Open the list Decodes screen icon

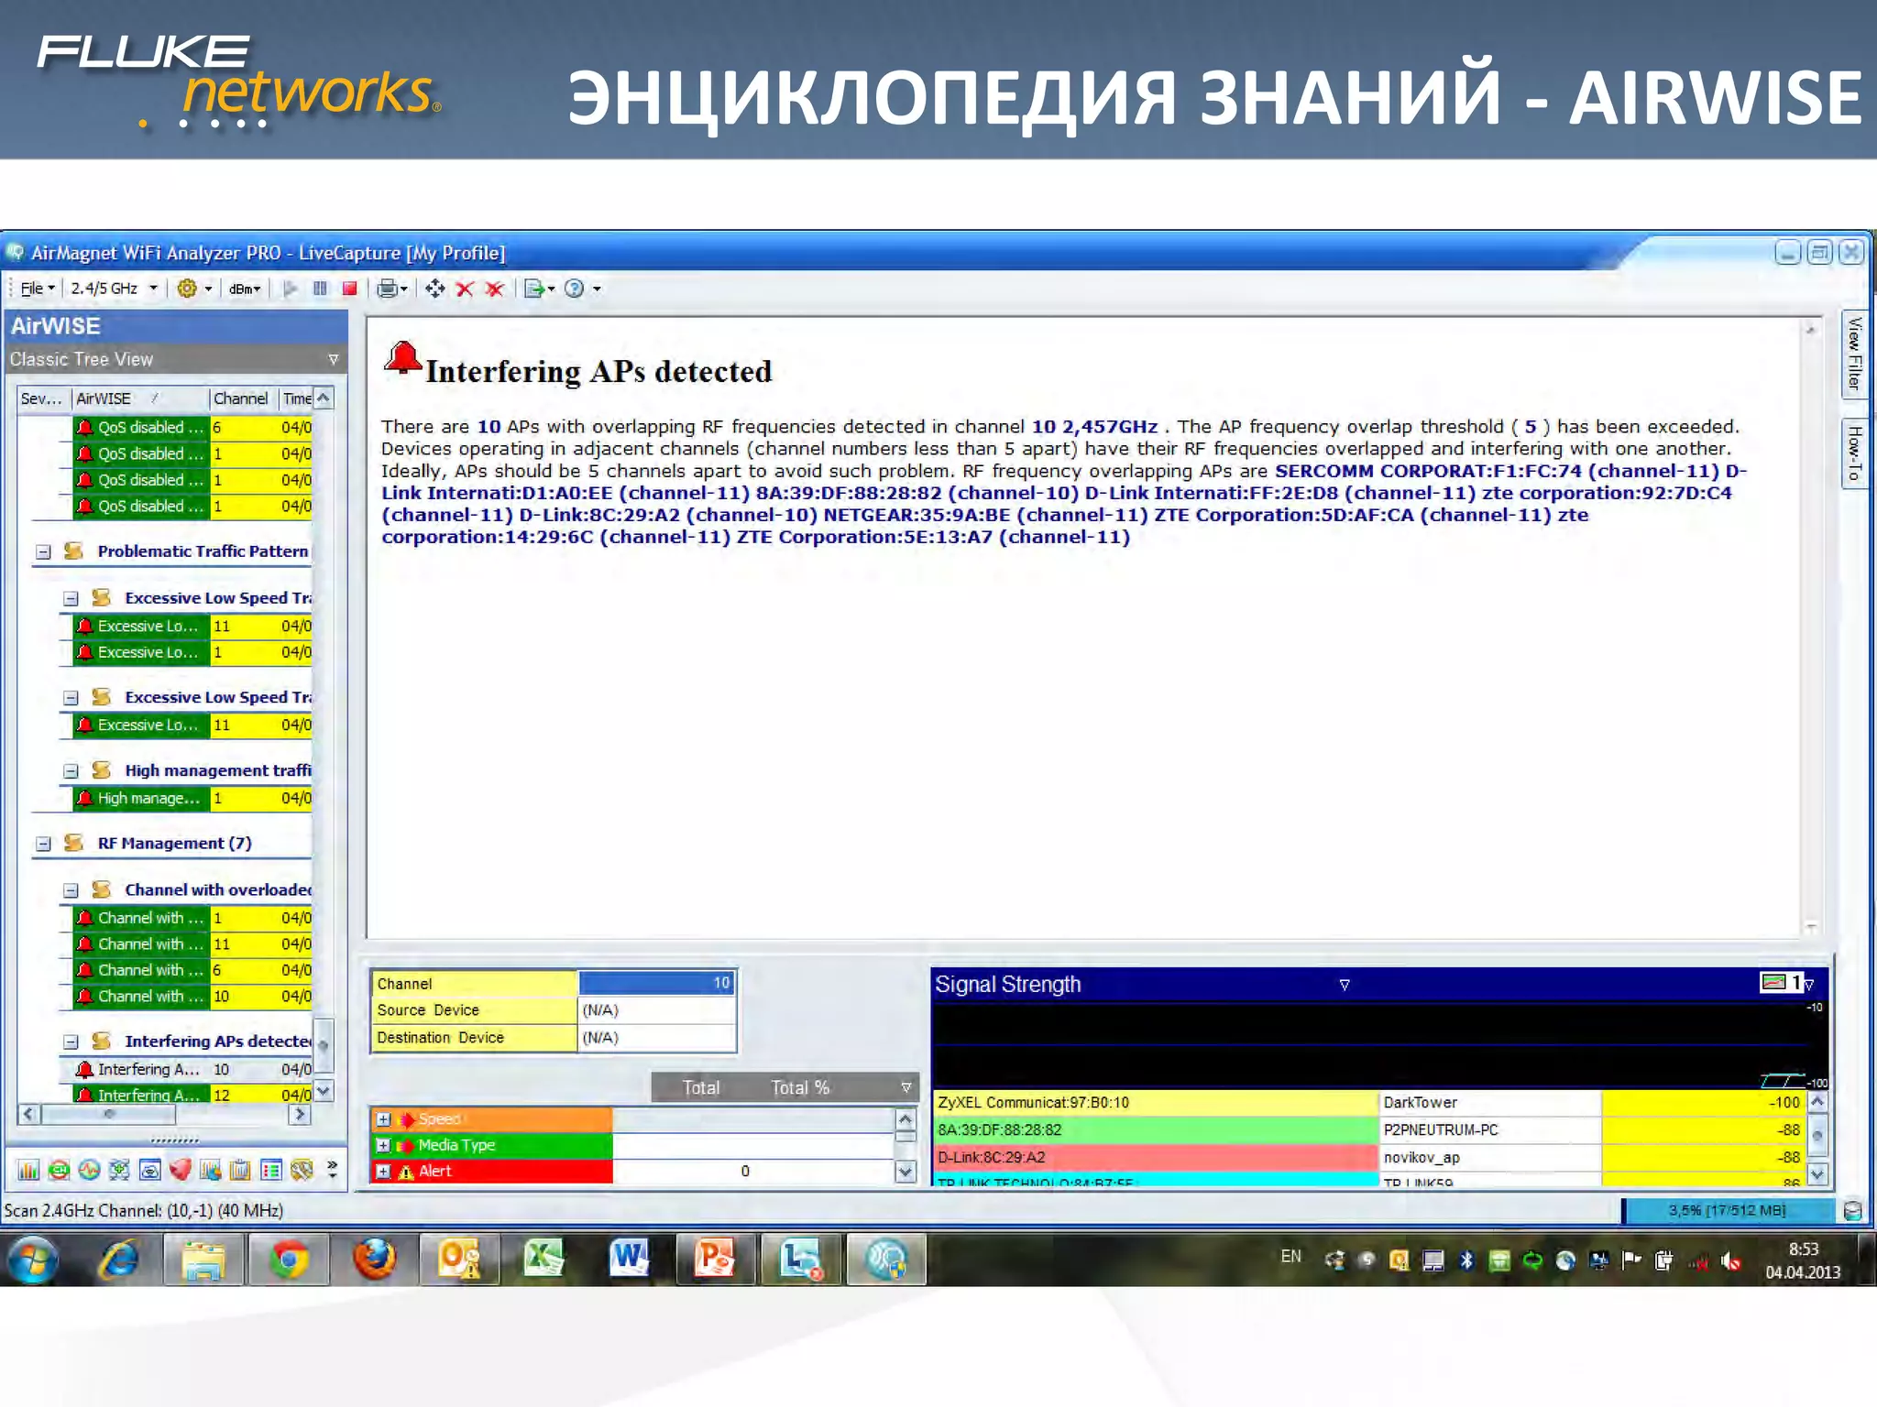271,1170
